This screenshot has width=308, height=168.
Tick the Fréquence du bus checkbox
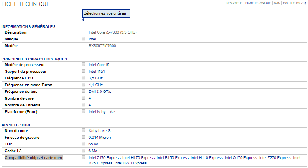(84, 91)
